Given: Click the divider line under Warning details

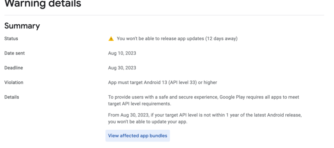Looking at the screenshot, I should pyautogui.click(x=164, y=15).
